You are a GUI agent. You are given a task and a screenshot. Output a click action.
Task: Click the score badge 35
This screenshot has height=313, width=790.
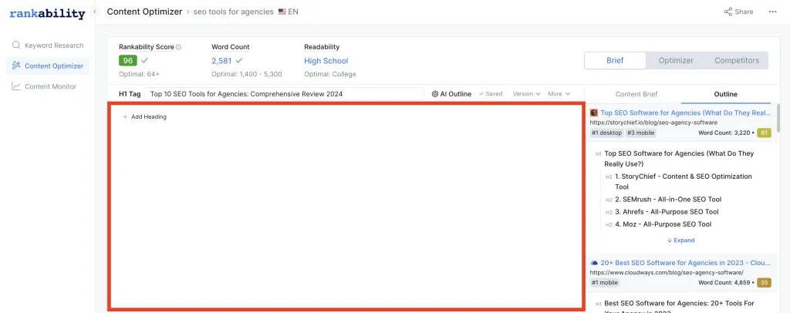click(x=764, y=283)
